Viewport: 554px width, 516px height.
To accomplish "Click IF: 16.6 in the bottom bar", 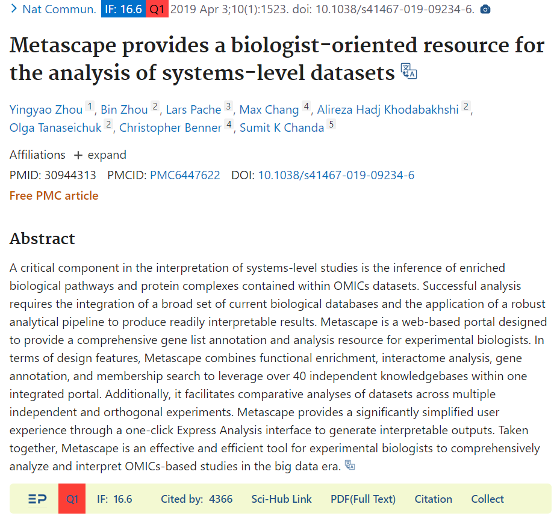I will (x=114, y=499).
